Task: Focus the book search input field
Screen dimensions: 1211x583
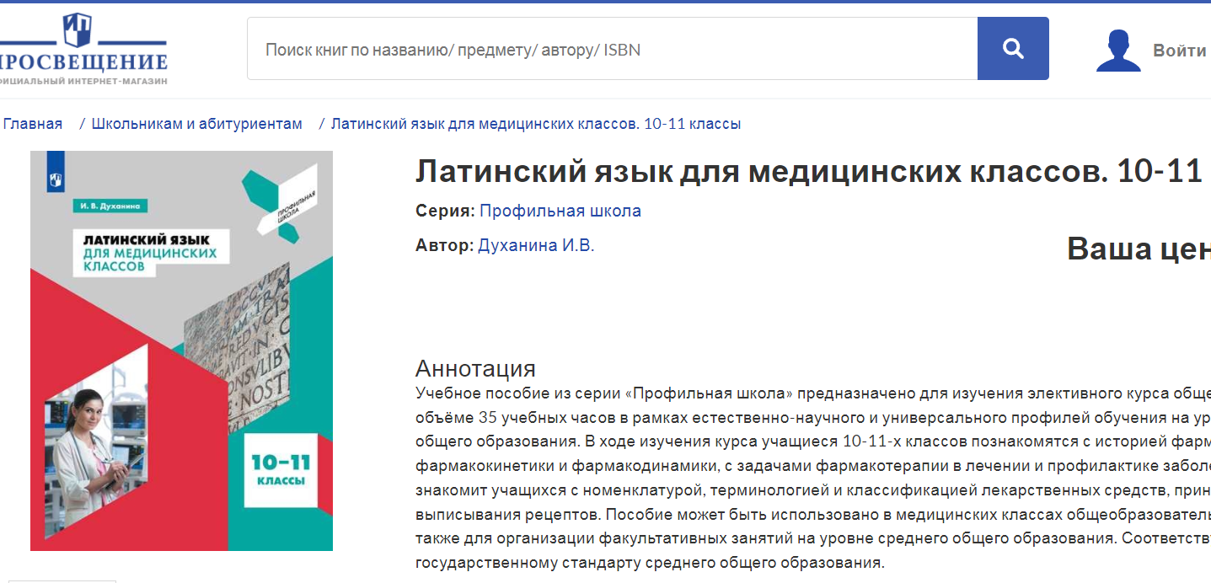Action: [612, 50]
